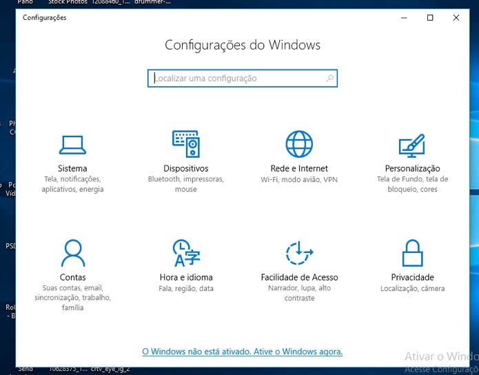The height and width of the screenshot is (375, 479).
Task: Click 'Bluetooth, impressoras, mouse' description
Action: [185, 184]
